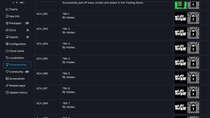Click the Localization tag icon

(7, 58)
